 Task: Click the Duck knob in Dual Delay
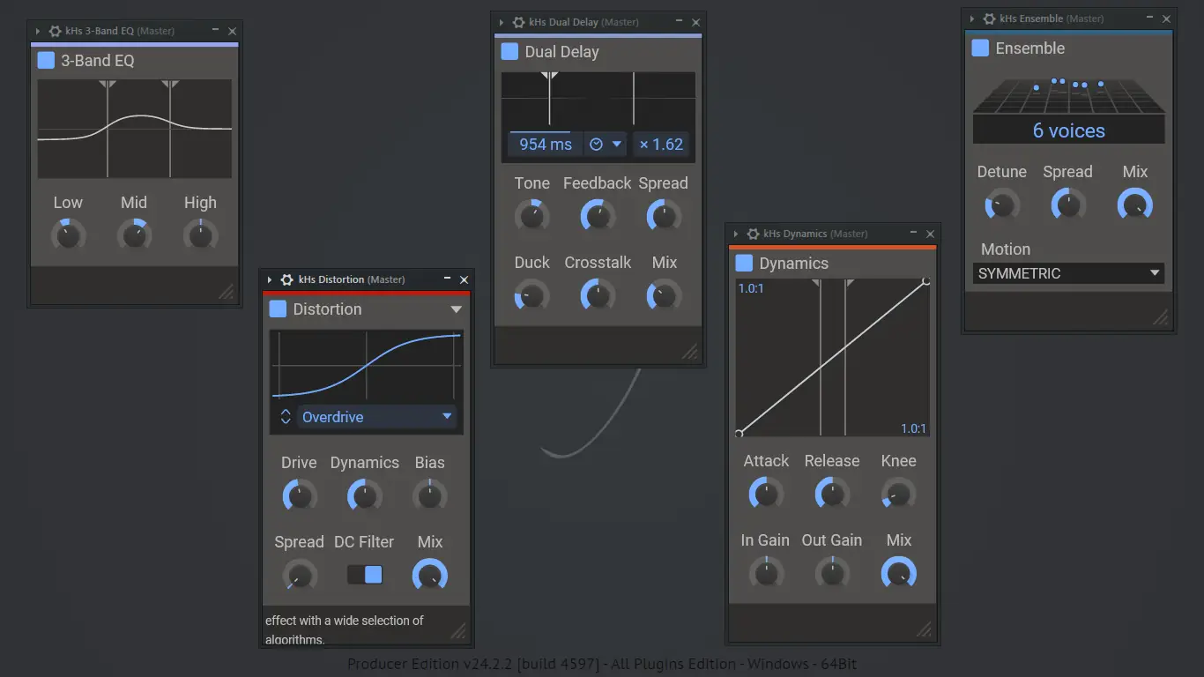(532, 295)
